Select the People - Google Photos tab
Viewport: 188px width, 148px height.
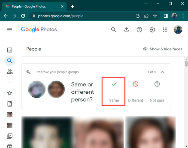coord(34,7)
